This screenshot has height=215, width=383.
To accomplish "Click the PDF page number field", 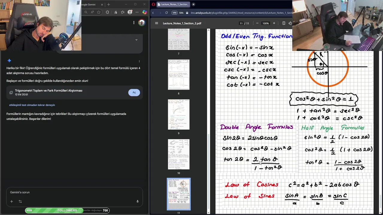I will pyautogui.click(x=241, y=23).
